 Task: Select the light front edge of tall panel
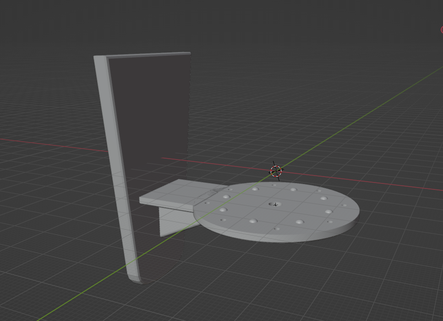tap(114, 160)
